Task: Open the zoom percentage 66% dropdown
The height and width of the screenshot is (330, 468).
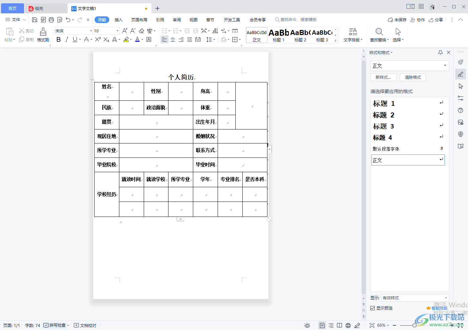Action: pos(383,325)
